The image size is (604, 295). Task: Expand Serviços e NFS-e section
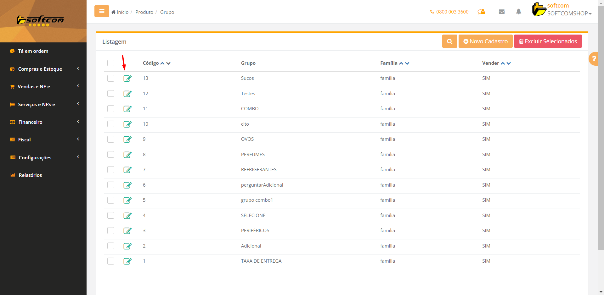pos(43,104)
